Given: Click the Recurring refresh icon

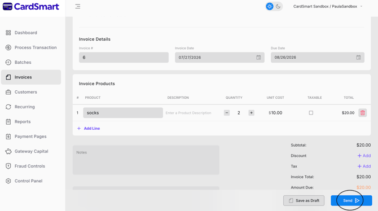Looking at the screenshot, I should [8, 107].
